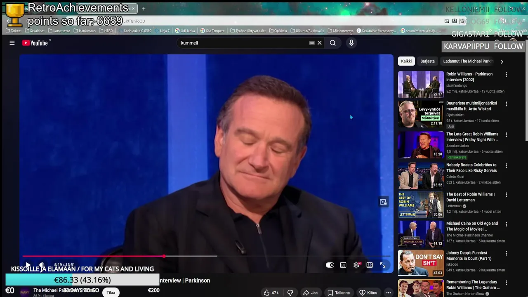Open the Tärkeät bookmarks folder

pos(14,31)
